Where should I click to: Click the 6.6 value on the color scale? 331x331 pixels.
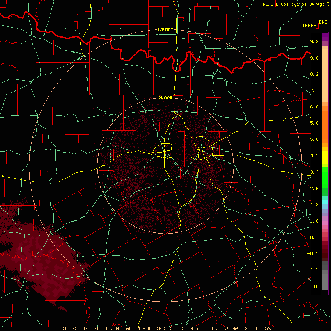click(314, 107)
